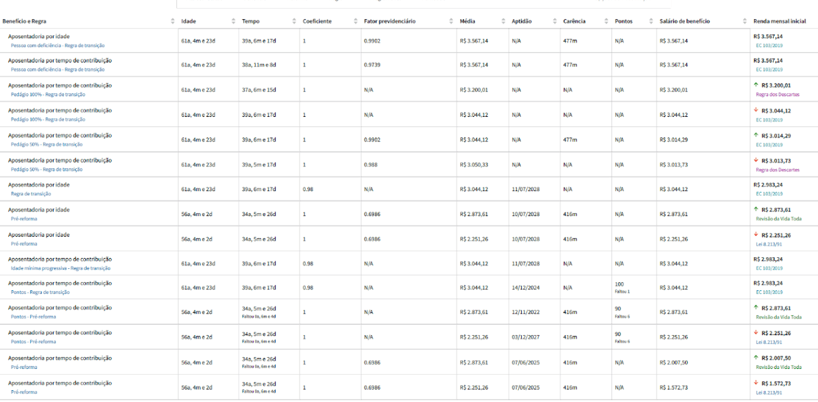Click the Carência column sort arrows
818x402 pixels.
click(x=607, y=21)
